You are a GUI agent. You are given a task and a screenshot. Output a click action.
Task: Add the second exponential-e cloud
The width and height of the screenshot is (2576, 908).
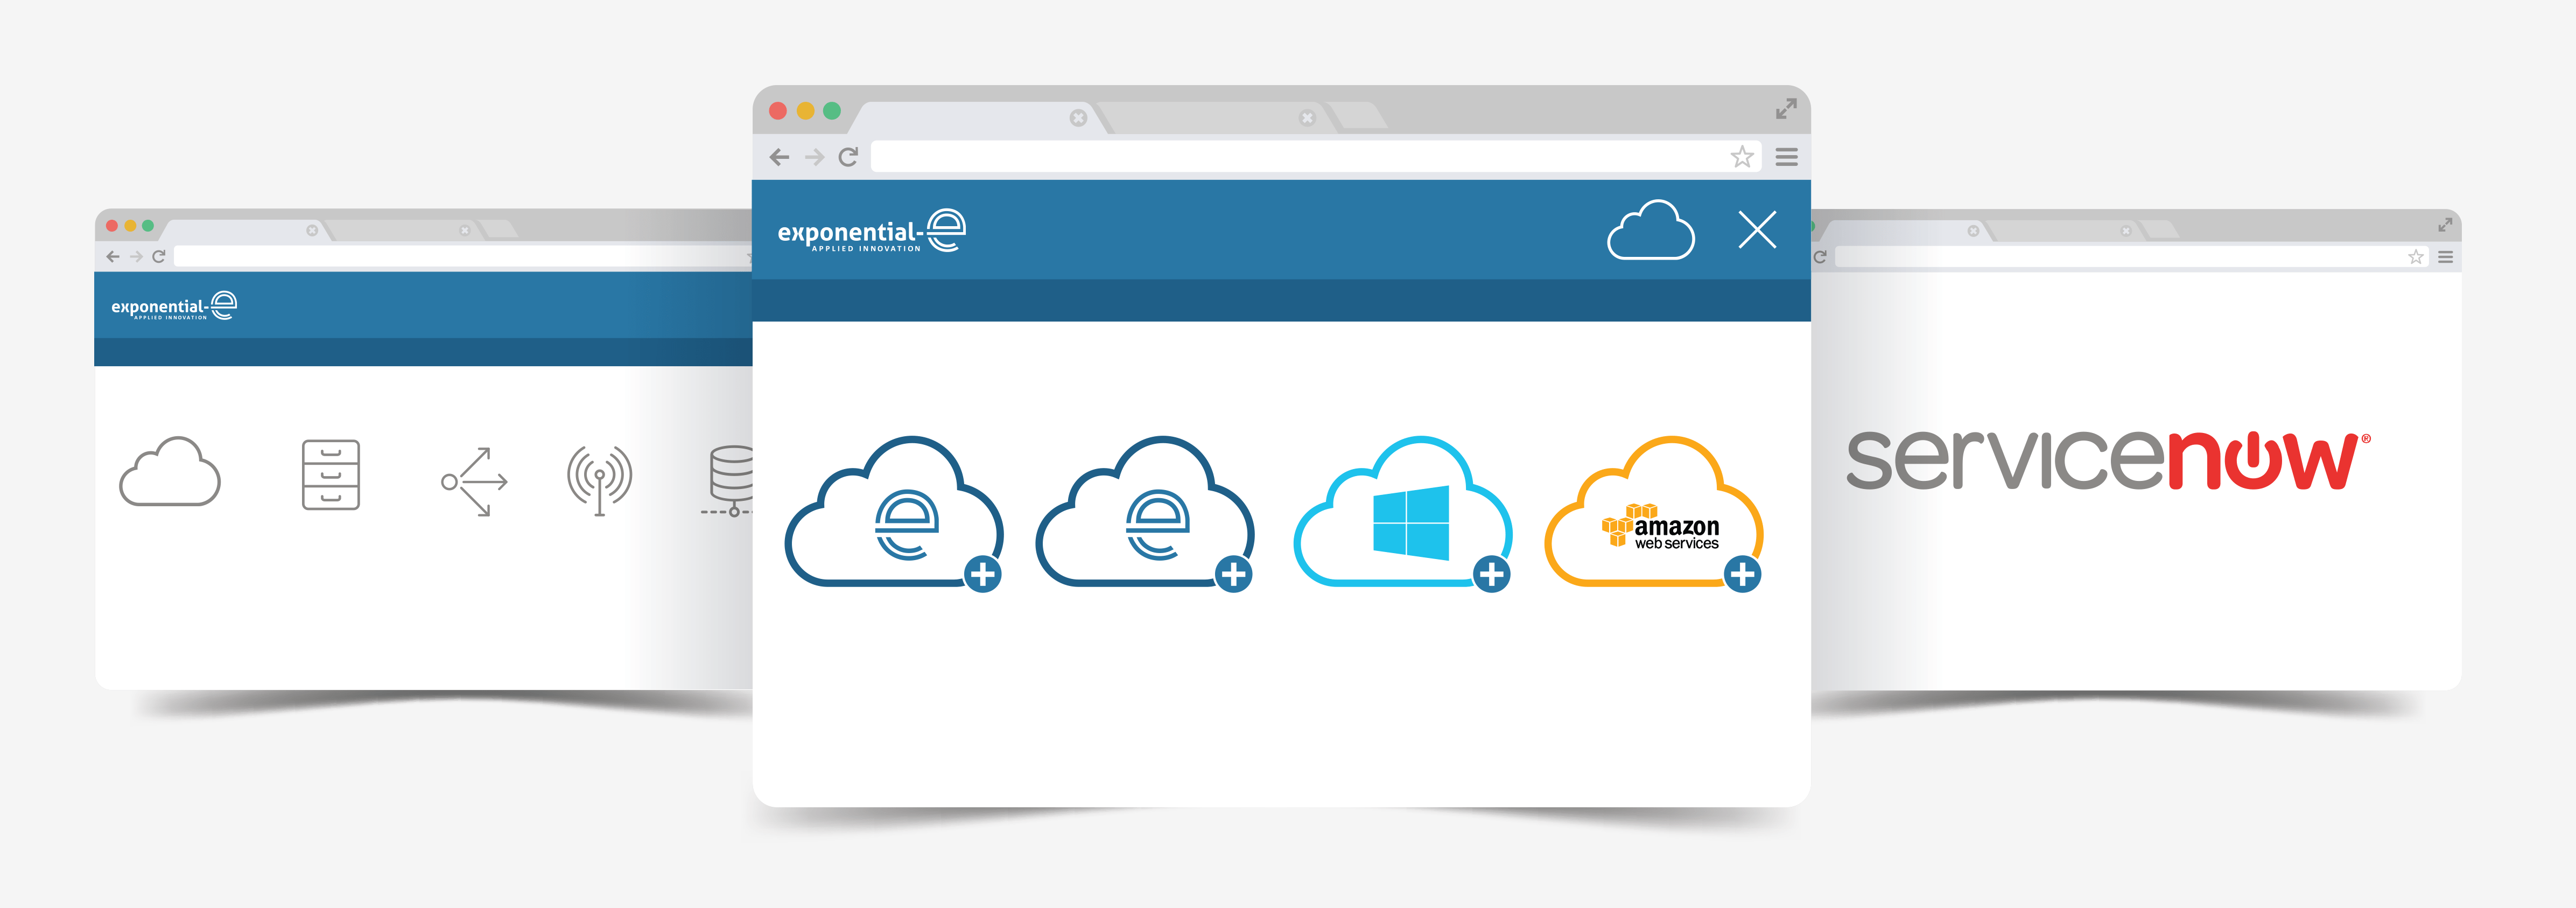[x=1234, y=574]
